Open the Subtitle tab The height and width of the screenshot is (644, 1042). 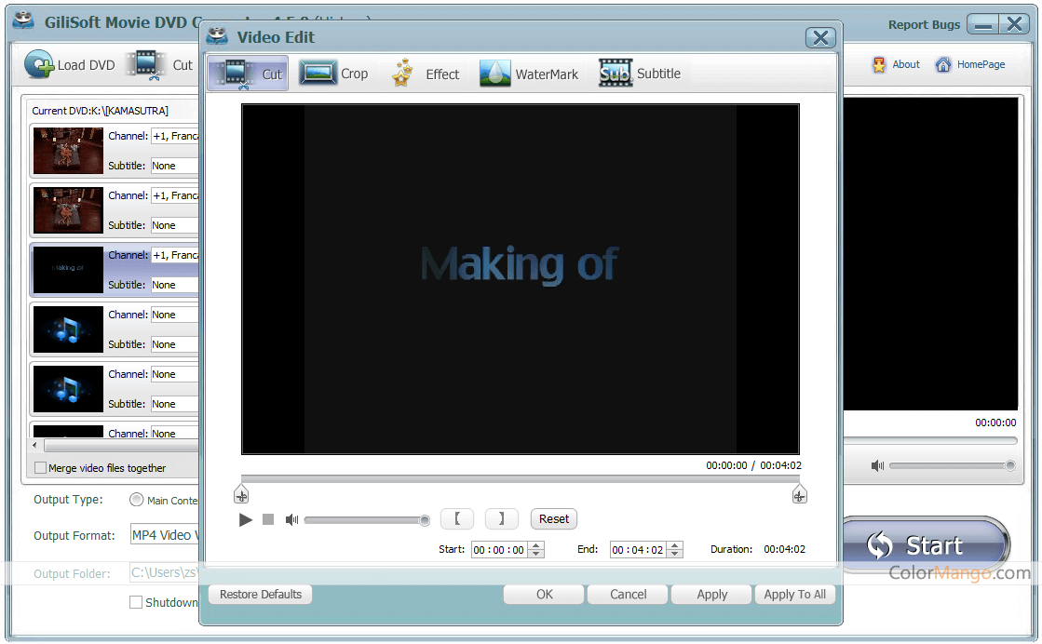(x=640, y=74)
